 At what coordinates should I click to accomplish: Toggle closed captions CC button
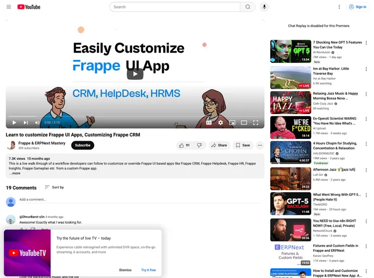click(x=209, y=123)
